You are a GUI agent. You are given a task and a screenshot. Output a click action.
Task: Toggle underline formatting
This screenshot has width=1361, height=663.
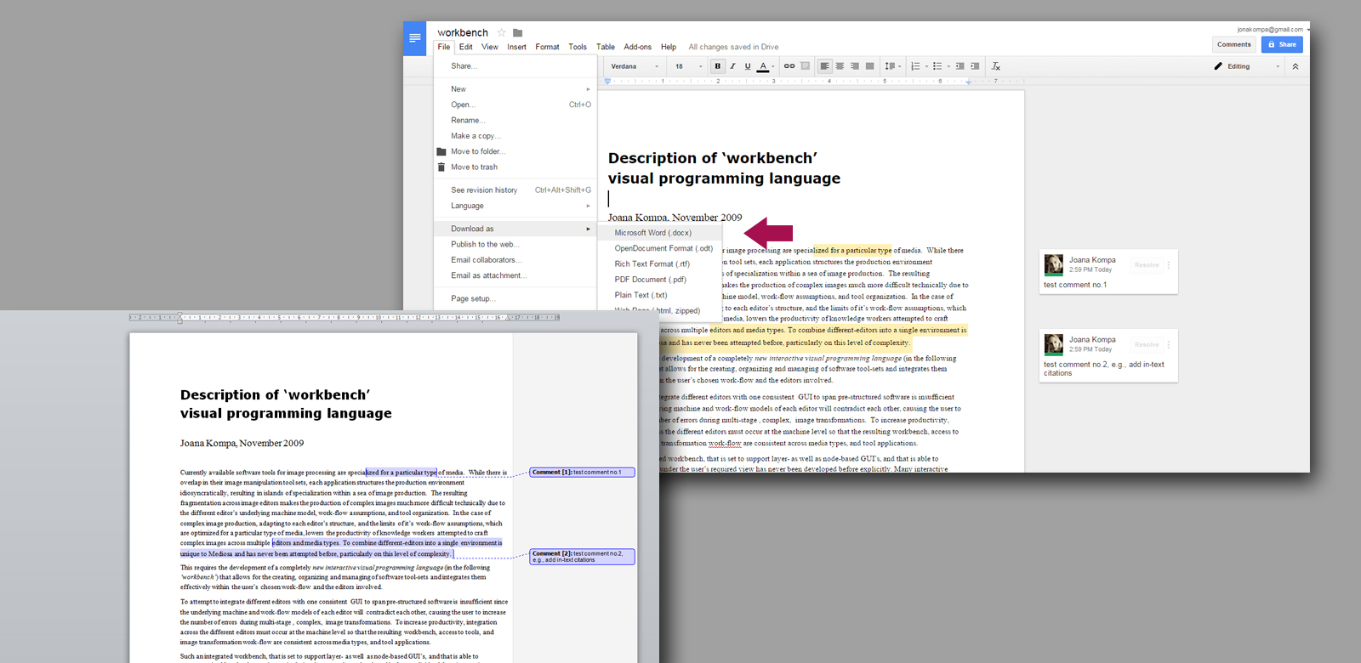[748, 66]
